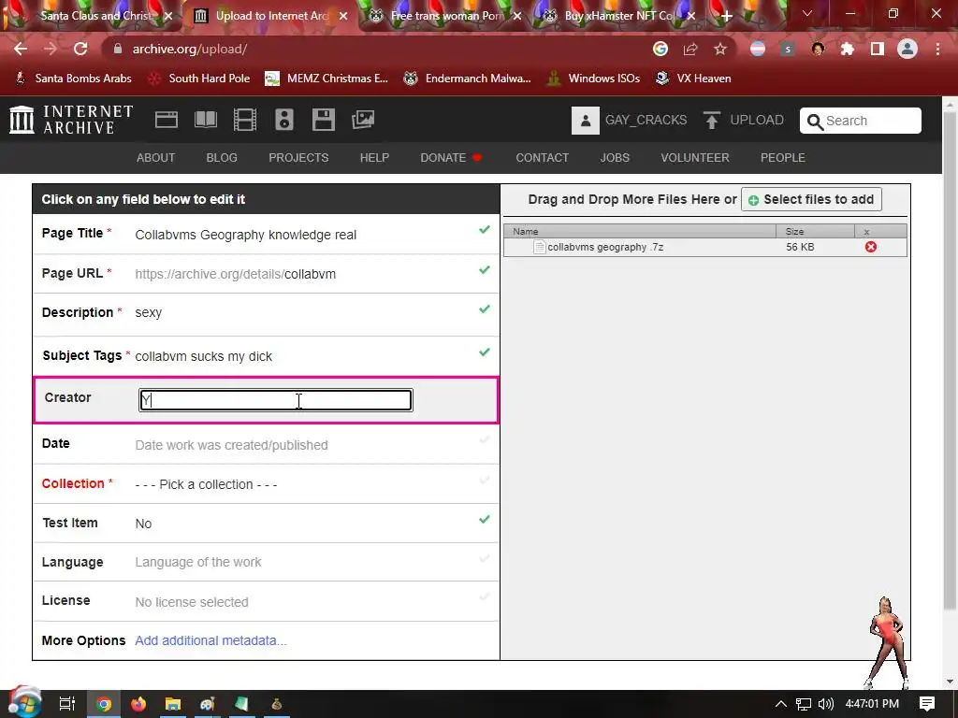Open the Video filmstrip icon
The height and width of the screenshot is (718, 958).
point(245,120)
